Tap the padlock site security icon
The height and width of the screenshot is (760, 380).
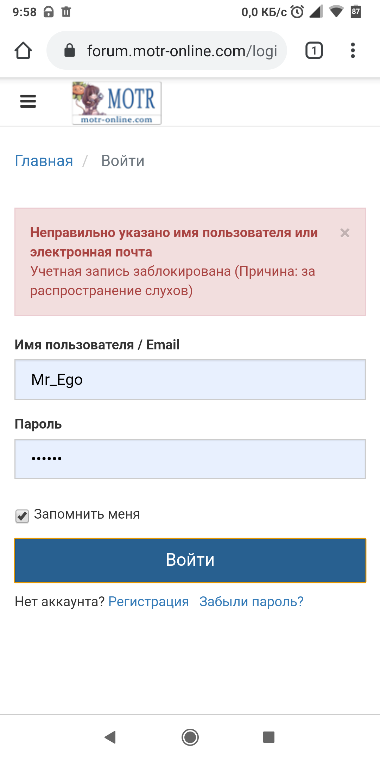(70, 51)
